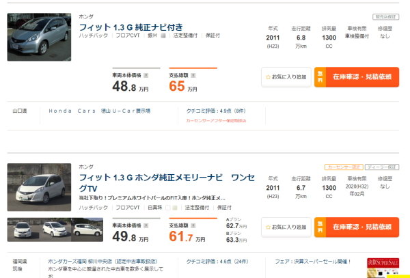The height and width of the screenshot is (278, 410).
Task: Click 山口県 prefecture label
Action: coord(20,111)
